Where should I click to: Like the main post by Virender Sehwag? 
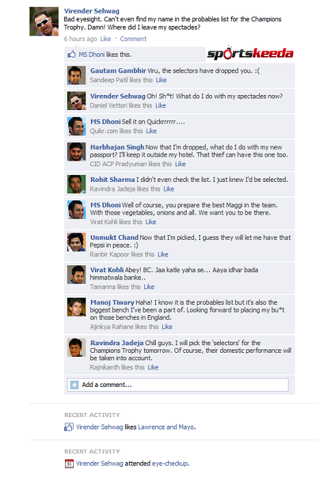coord(105,39)
